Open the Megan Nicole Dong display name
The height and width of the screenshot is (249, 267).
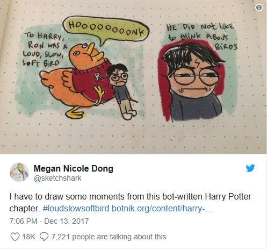74,168
